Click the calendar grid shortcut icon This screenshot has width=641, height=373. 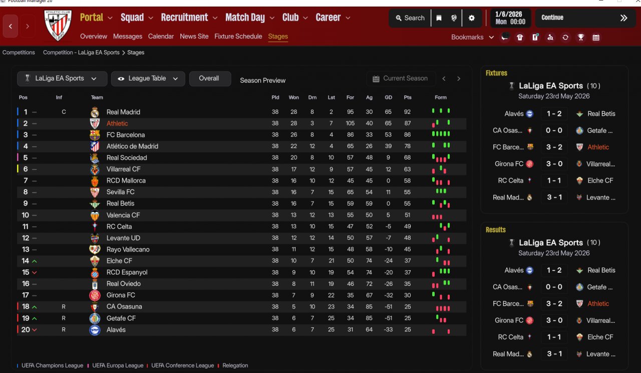[596, 37]
